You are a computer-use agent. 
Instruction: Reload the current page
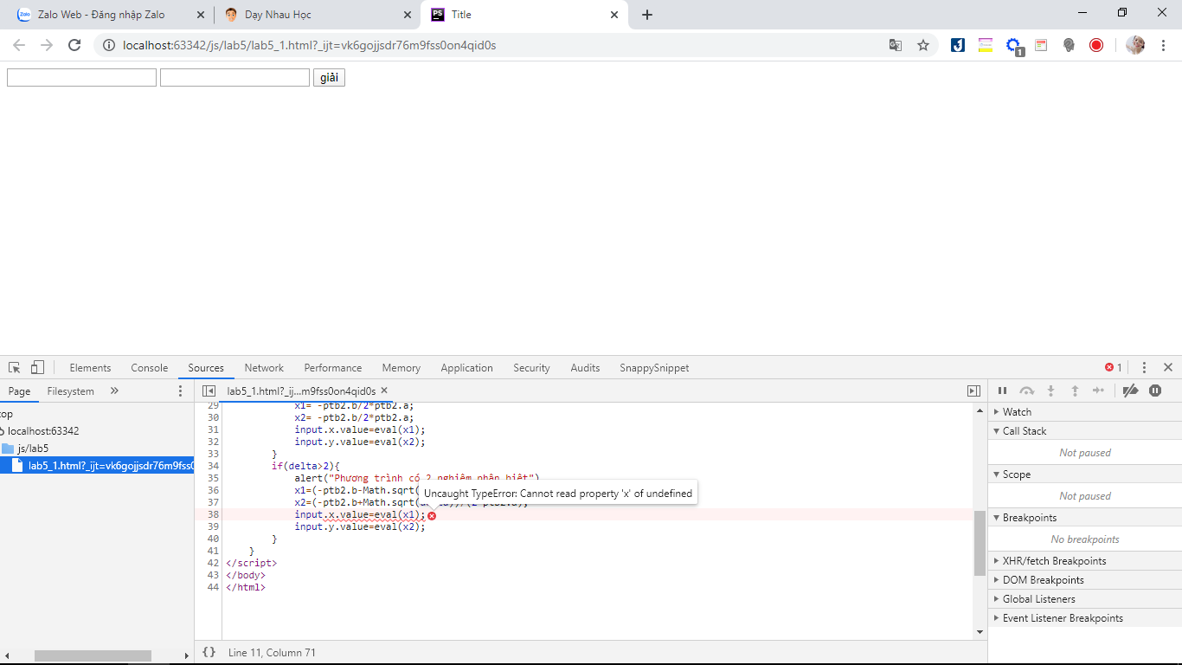pos(74,45)
